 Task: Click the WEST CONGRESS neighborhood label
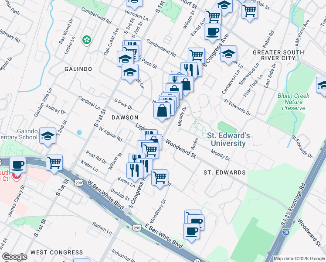click(57, 252)
